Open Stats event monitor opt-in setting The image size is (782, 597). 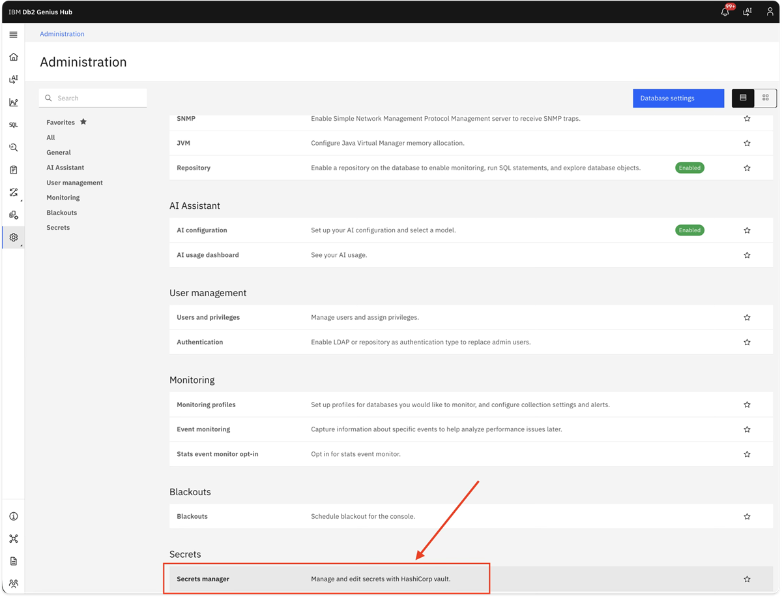click(x=471, y=454)
